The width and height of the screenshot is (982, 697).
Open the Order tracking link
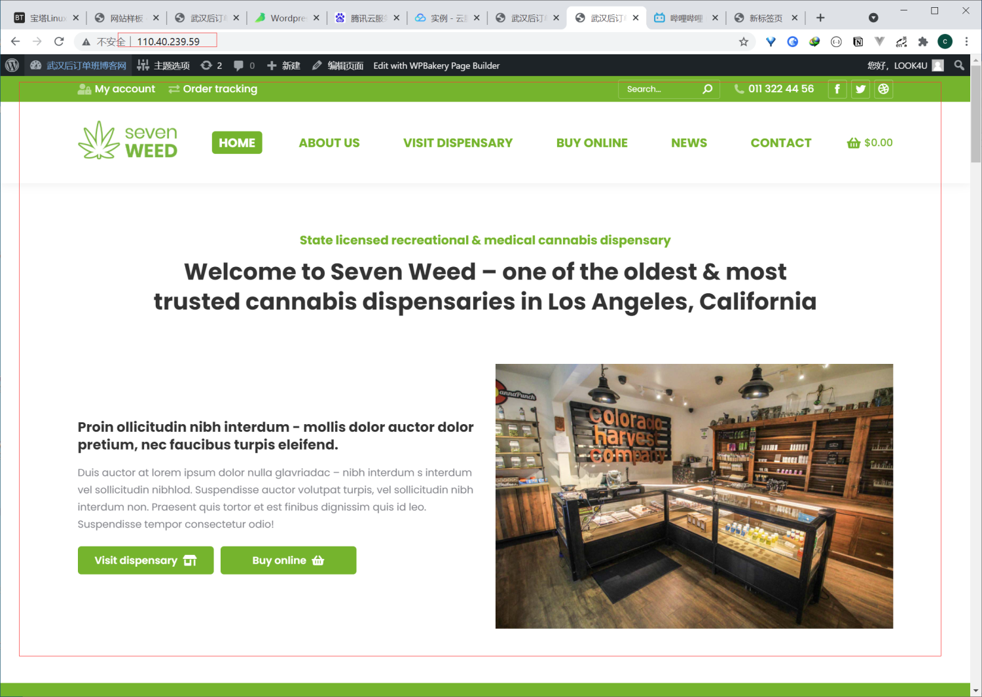pyautogui.click(x=213, y=89)
